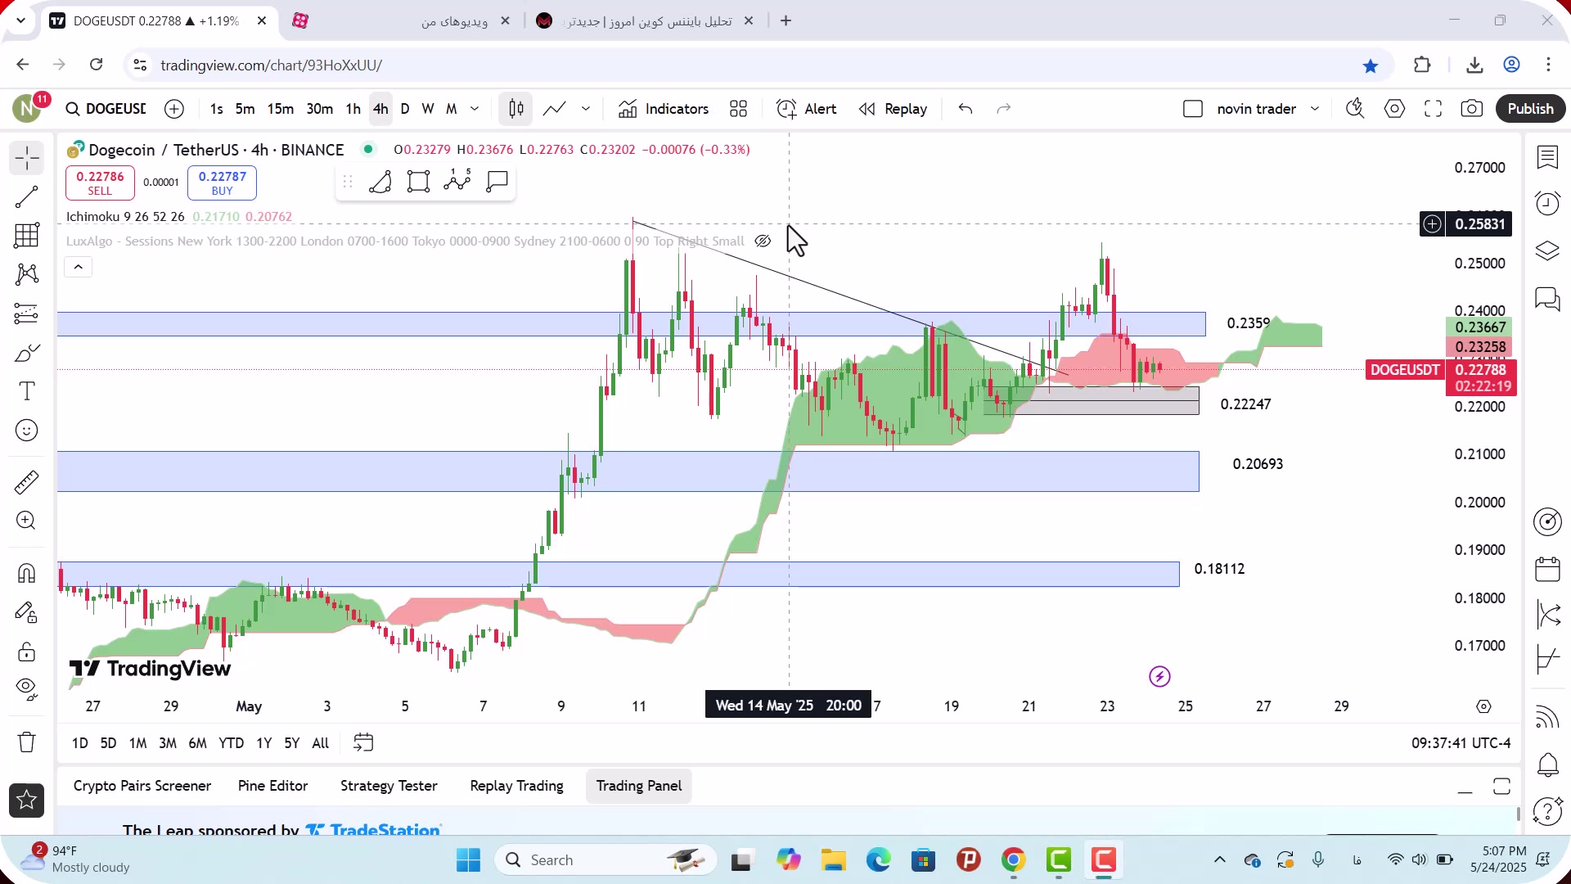Expand the timeframe interval dropdown
This screenshot has height=884, width=1571.
[x=475, y=109]
